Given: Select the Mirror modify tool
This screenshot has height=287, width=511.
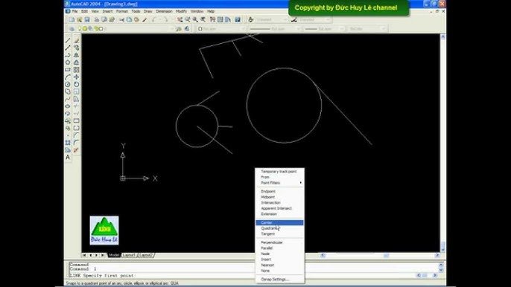Looking at the screenshot, I should pyautogui.click(x=76, y=55).
